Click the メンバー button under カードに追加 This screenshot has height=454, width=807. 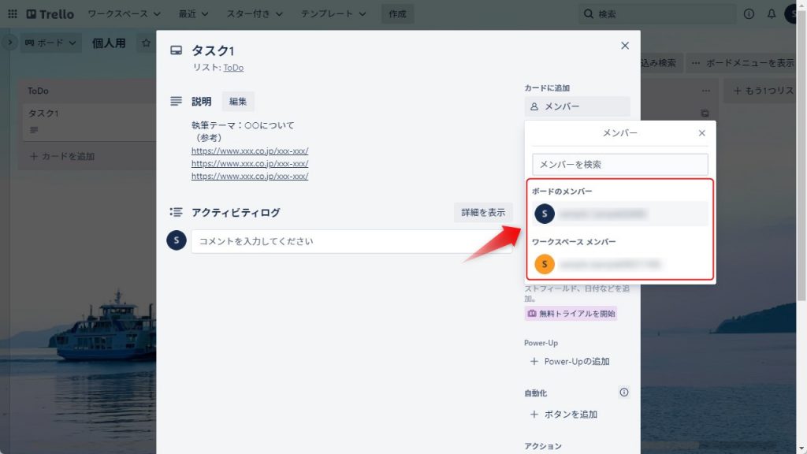click(577, 106)
